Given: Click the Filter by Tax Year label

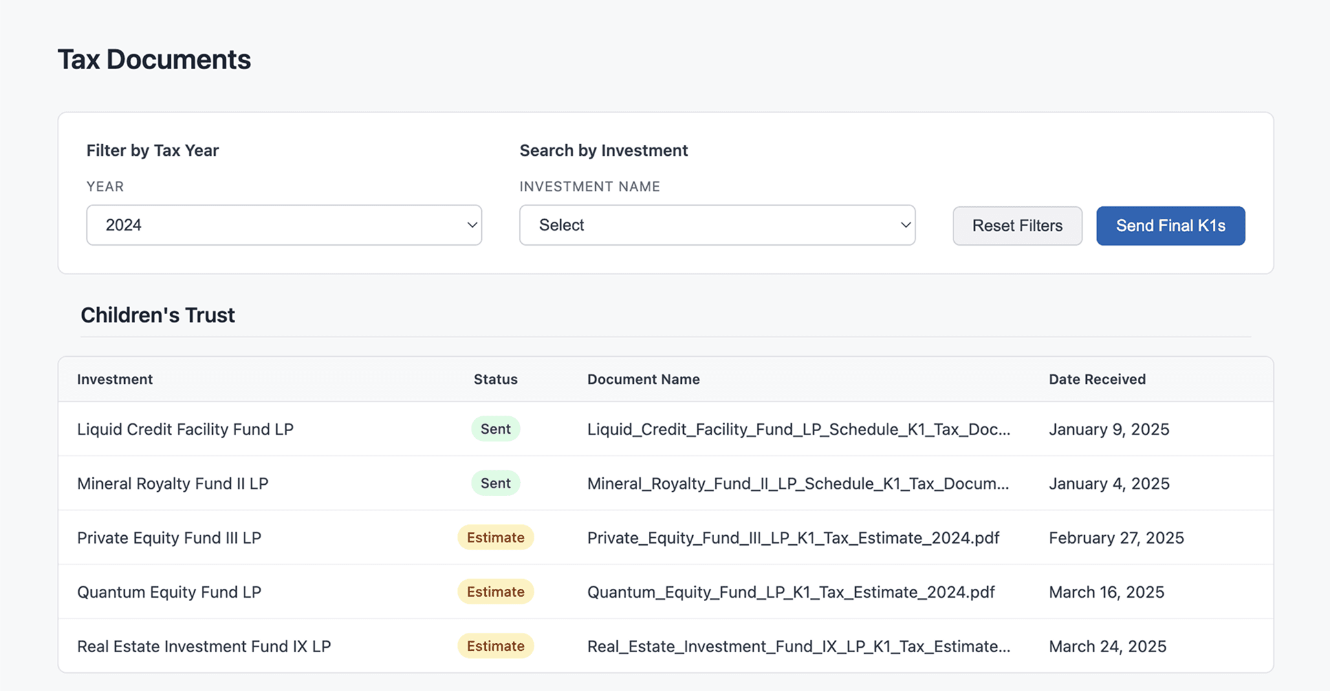Looking at the screenshot, I should [153, 151].
